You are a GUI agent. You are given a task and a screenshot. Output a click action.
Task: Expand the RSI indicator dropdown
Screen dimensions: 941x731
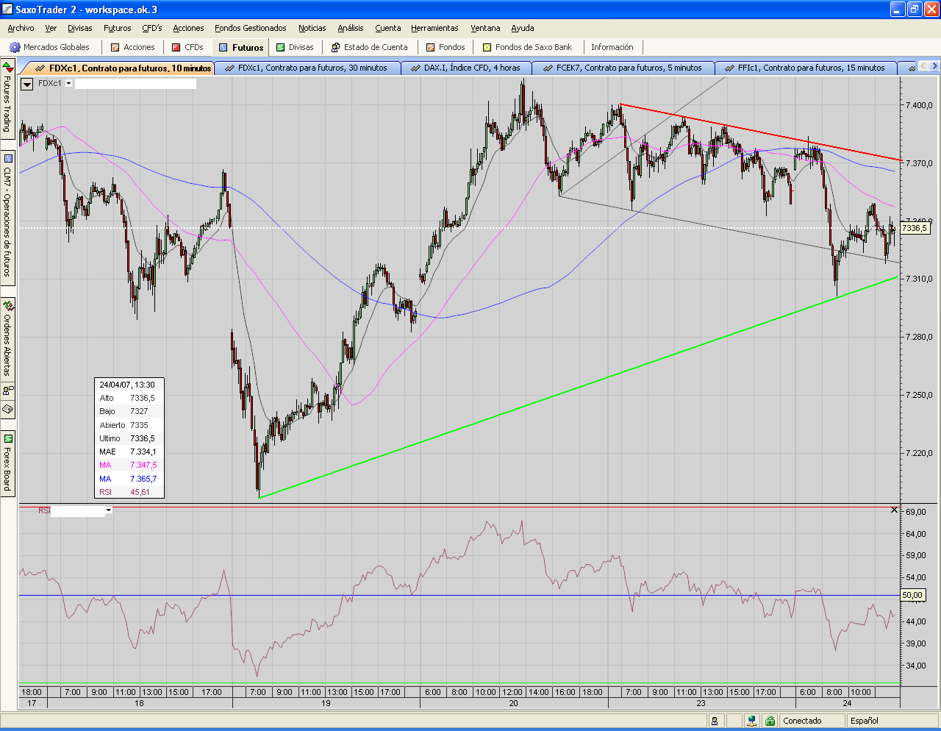point(108,510)
